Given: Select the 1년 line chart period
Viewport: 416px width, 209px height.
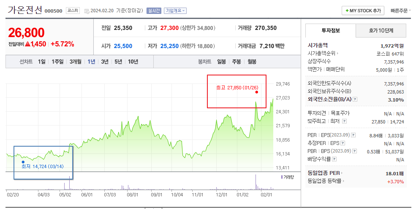Looking at the screenshot, I should (x=91, y=62).
